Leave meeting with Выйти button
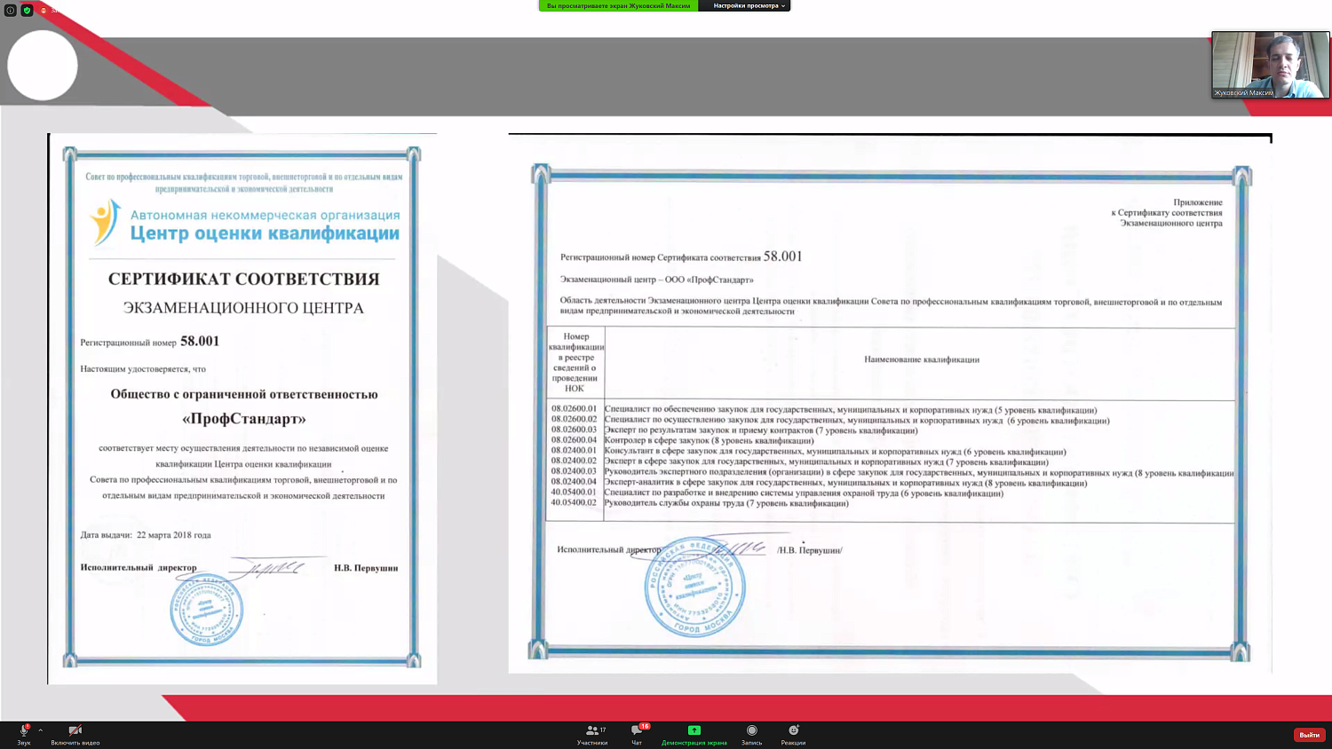This screenshot has width=1332, height=749. 1310,735
